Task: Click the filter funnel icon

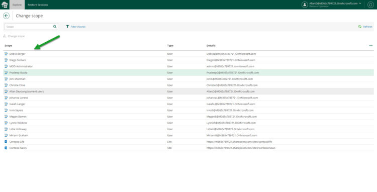Action: tap(67, 27)
